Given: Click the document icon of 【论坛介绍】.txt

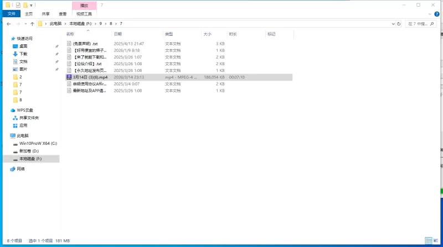Looking at the screenshot, I should point(69,64).
